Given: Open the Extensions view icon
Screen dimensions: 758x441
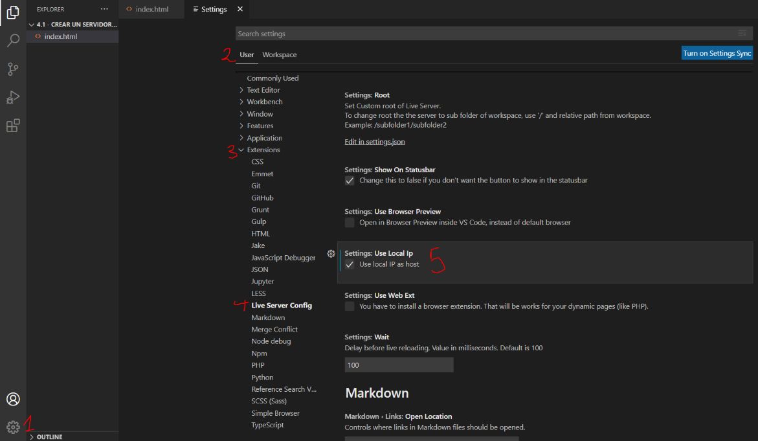Looking at the screenshot, I should [13, 126].
